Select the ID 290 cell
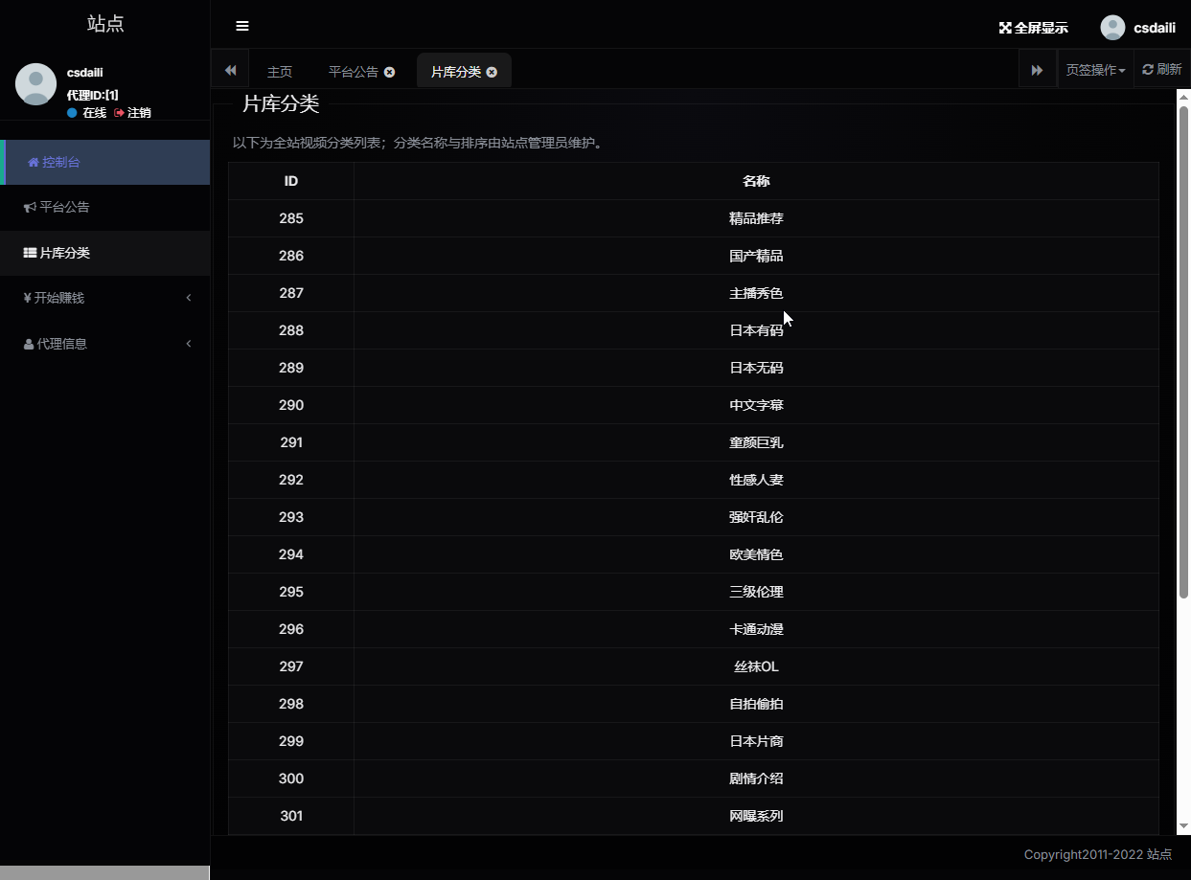1191x880 pixels. 291,405
